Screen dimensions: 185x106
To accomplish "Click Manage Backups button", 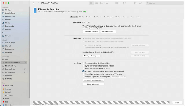I will pyautogui.click(x=91, y=56).
